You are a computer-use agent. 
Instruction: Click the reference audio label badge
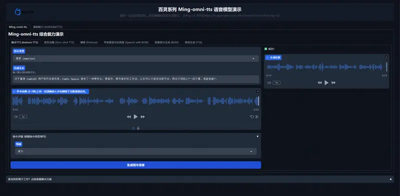click(x=50, y=91)
